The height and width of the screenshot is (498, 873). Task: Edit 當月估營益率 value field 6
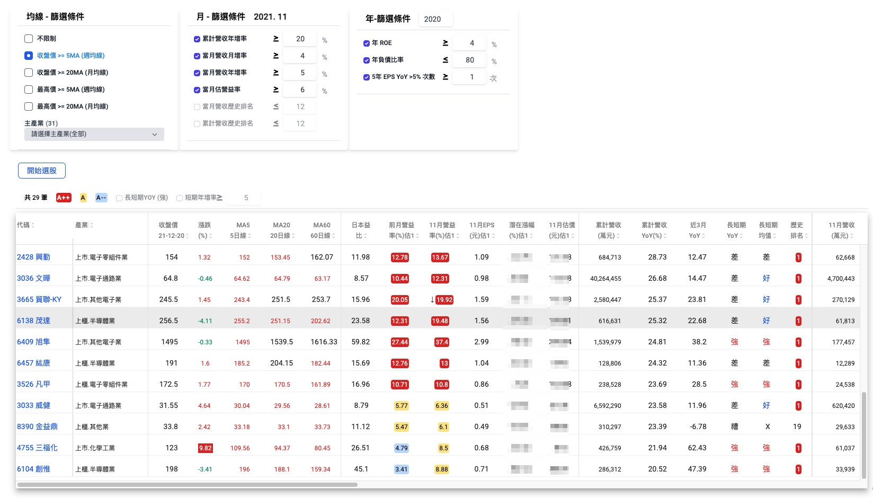(x=300, y=90)
